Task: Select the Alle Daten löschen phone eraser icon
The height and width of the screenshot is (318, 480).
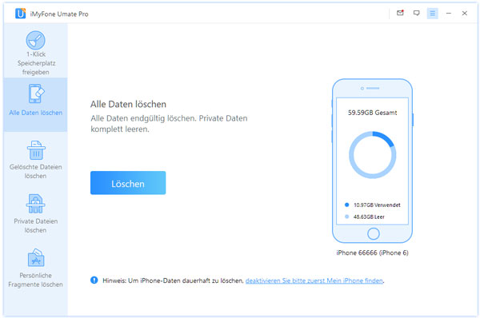Action: [x=36, y=93]
